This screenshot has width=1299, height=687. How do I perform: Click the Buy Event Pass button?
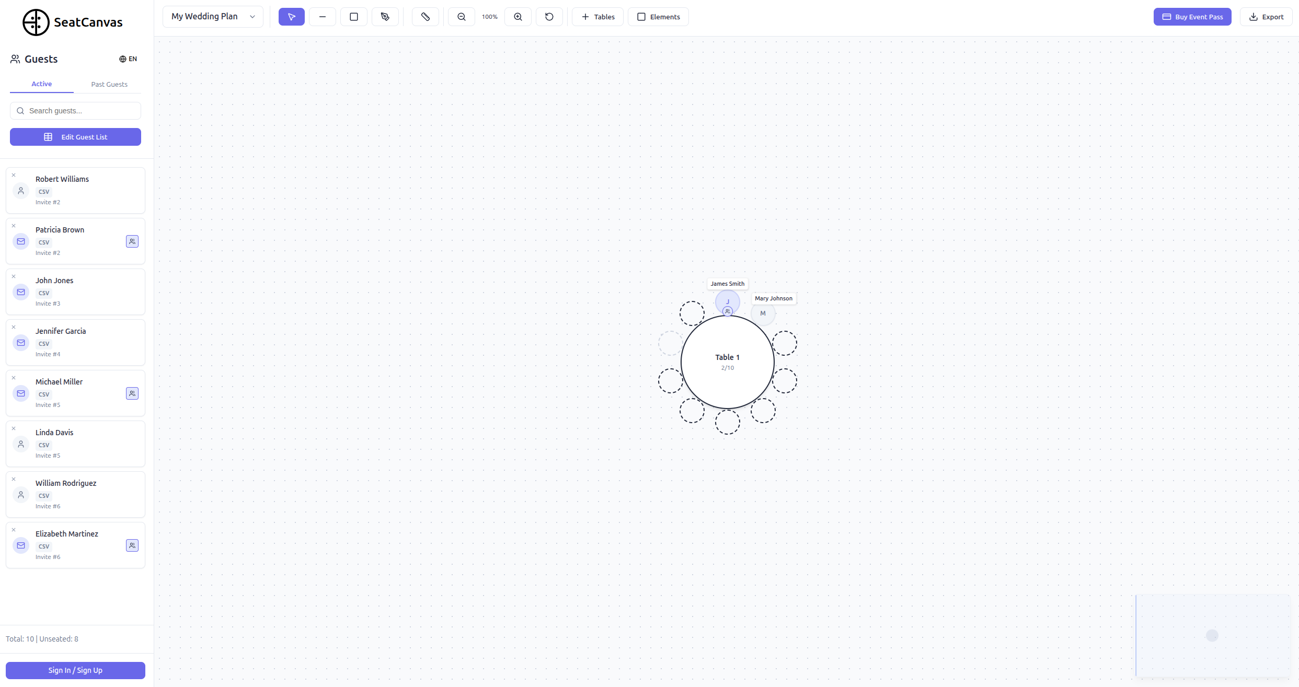pyautogui.click(x=1192, y=17)
